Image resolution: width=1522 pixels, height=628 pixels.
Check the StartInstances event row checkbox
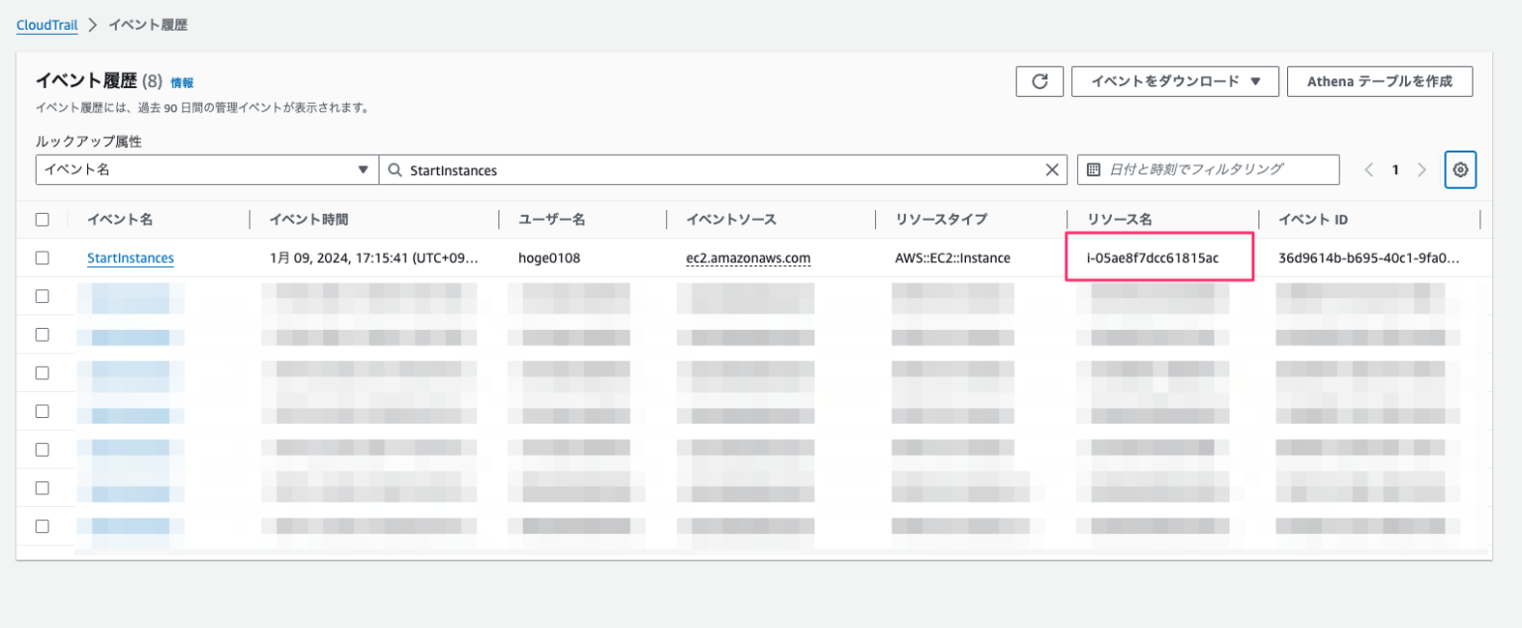[42, 258]
